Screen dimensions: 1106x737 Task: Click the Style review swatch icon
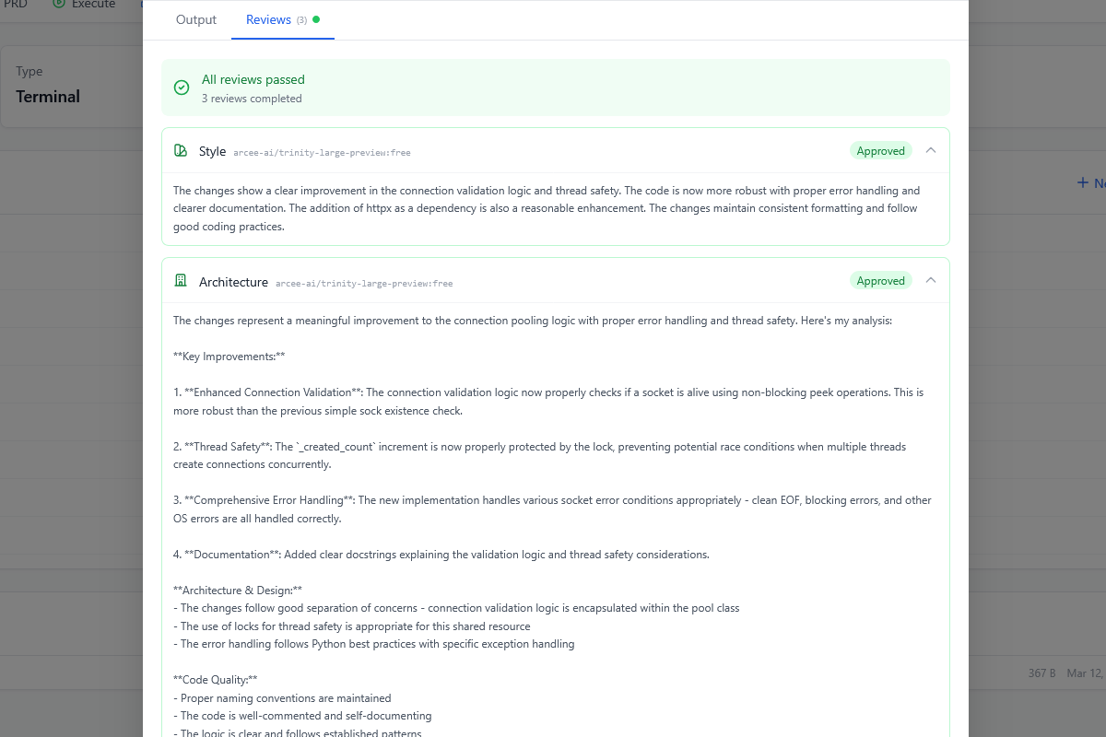[182, 150]
